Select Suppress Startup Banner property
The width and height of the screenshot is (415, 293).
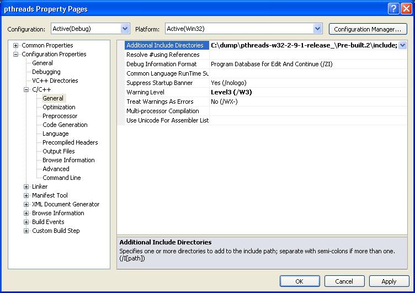coord(167,83)
